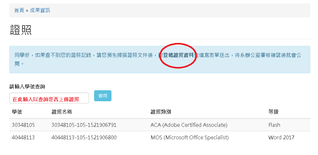Click the 證照 page heading
318x155 pixels.
(21, 30)
